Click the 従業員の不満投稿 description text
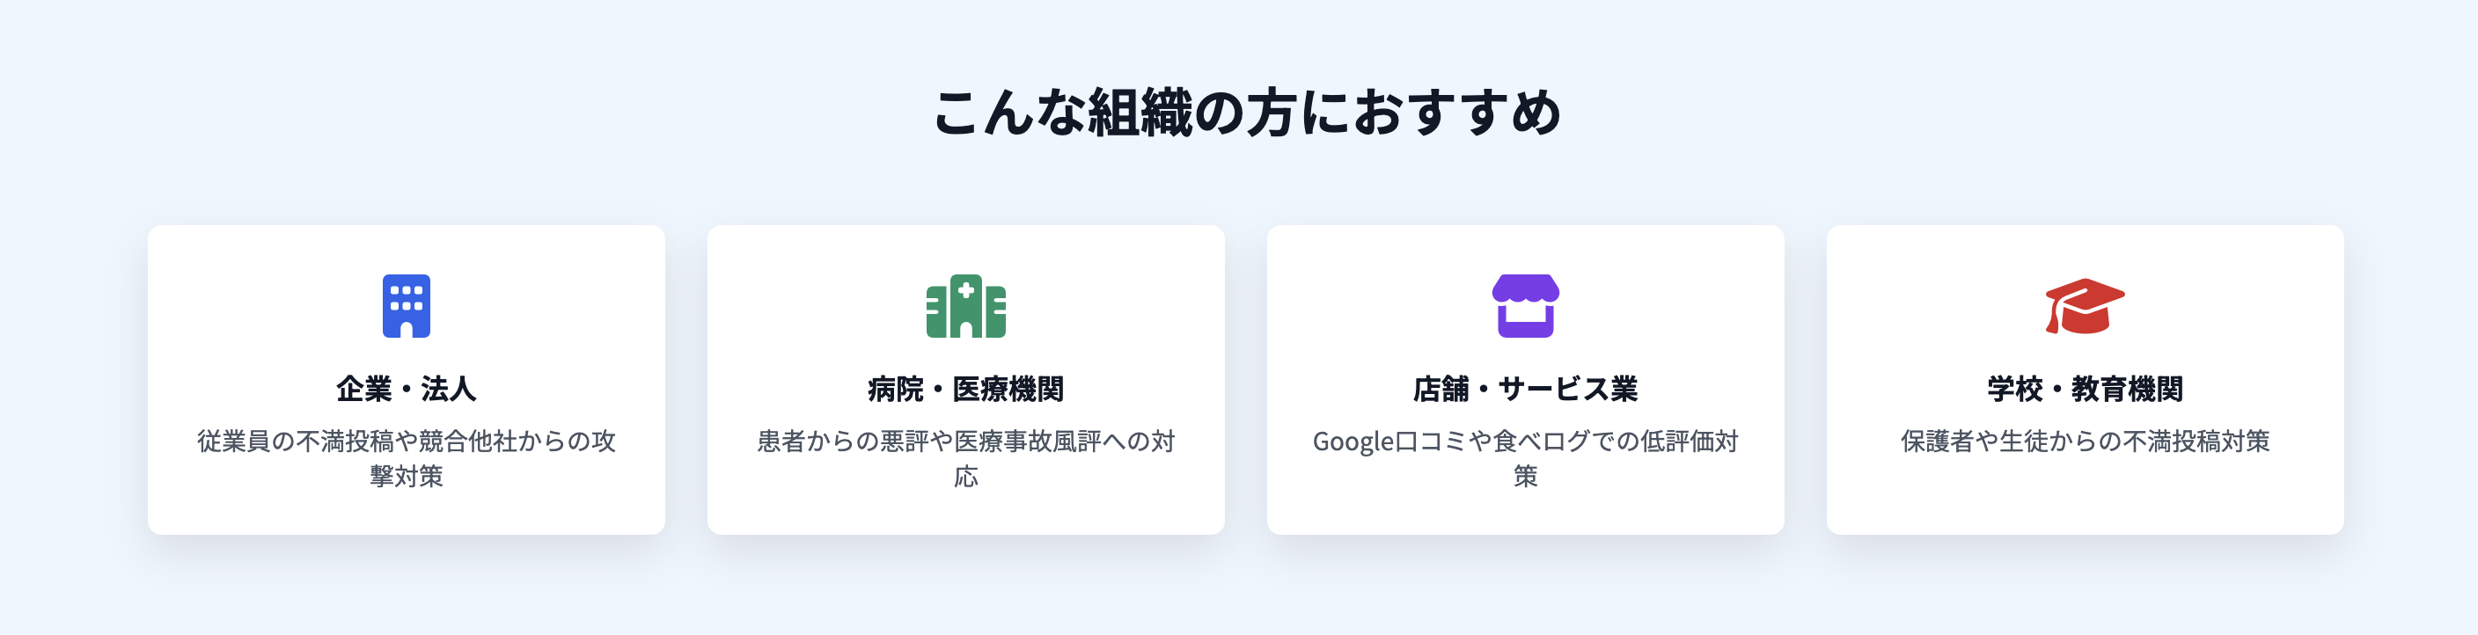The width and height of the screenshot is (2478, 635). pyautogui.click(x=406, y=442)
